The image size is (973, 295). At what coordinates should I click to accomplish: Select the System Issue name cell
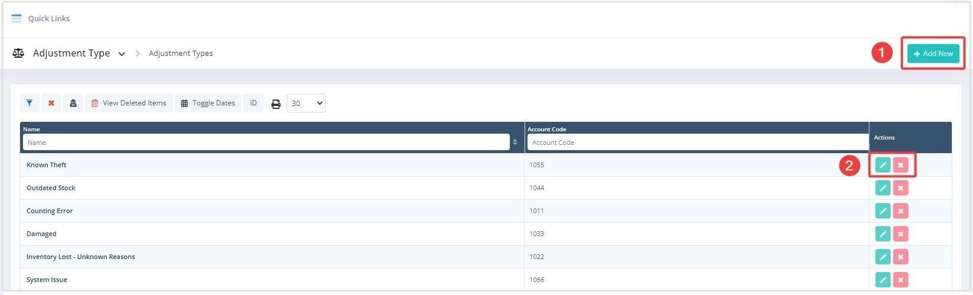272,280
